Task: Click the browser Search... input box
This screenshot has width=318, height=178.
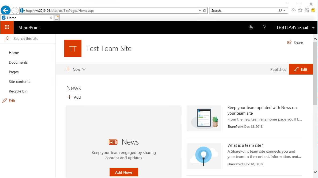Action: pyautogui.click(x=244, y=10)
